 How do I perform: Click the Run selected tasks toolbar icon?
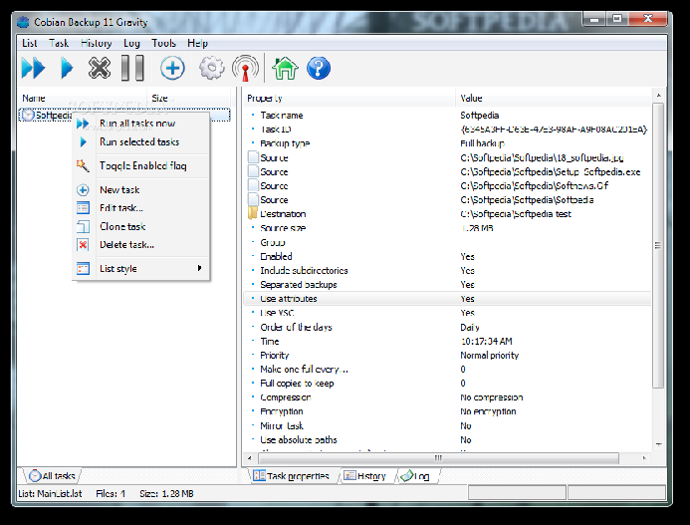(x=67, y=69)
